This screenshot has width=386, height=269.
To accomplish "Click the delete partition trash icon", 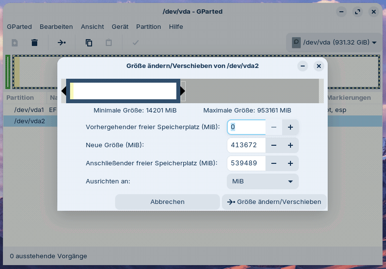I will 34,43.
